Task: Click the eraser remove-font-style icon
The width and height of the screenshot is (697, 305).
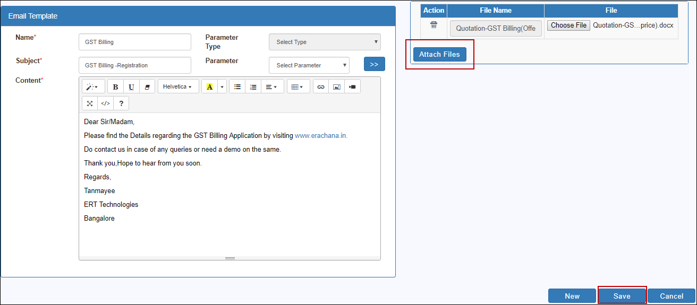Action: (147, 86)
